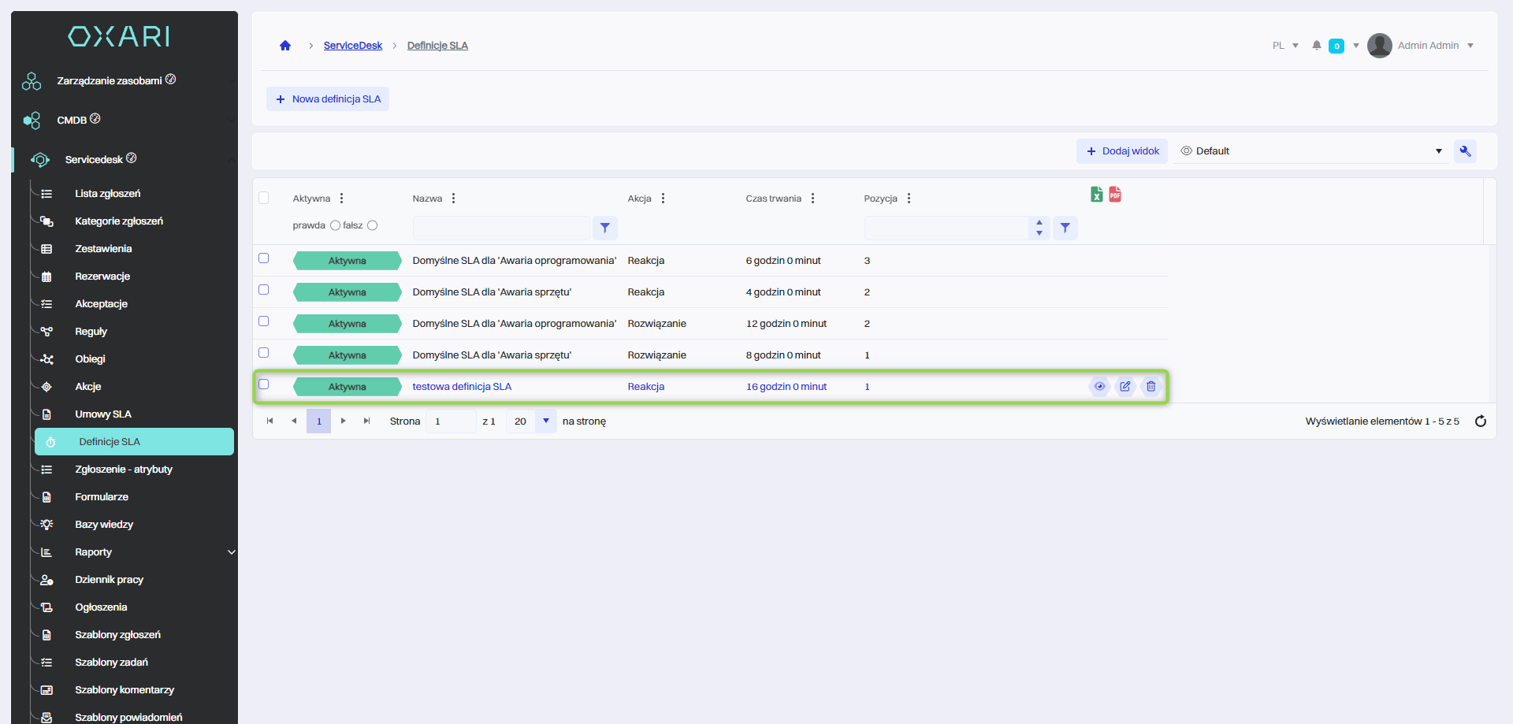Expand the Raporty submenu

[232, 552]
